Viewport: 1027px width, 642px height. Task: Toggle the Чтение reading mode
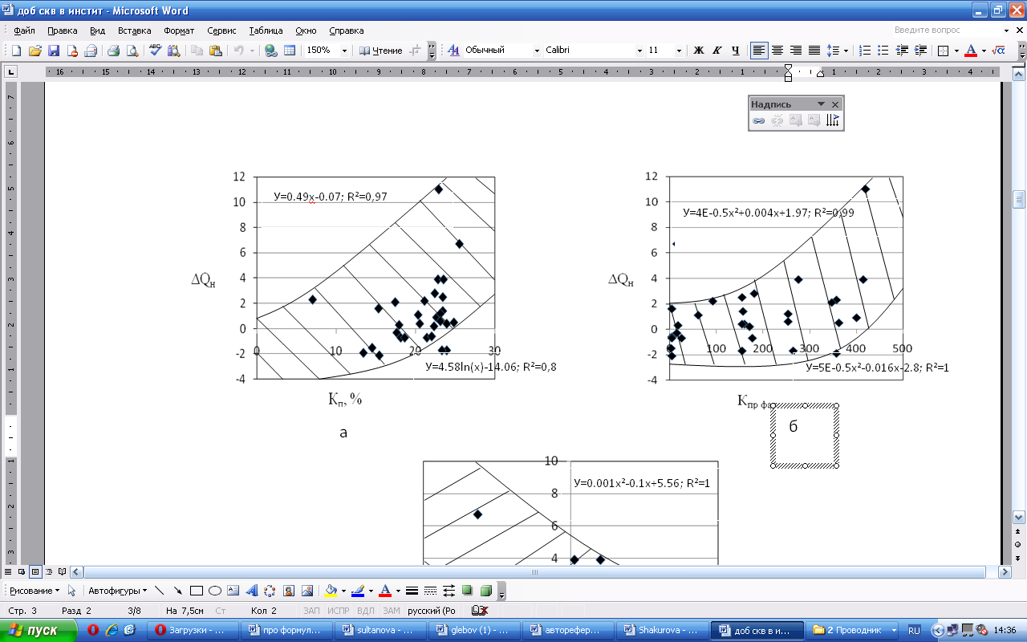380,51
